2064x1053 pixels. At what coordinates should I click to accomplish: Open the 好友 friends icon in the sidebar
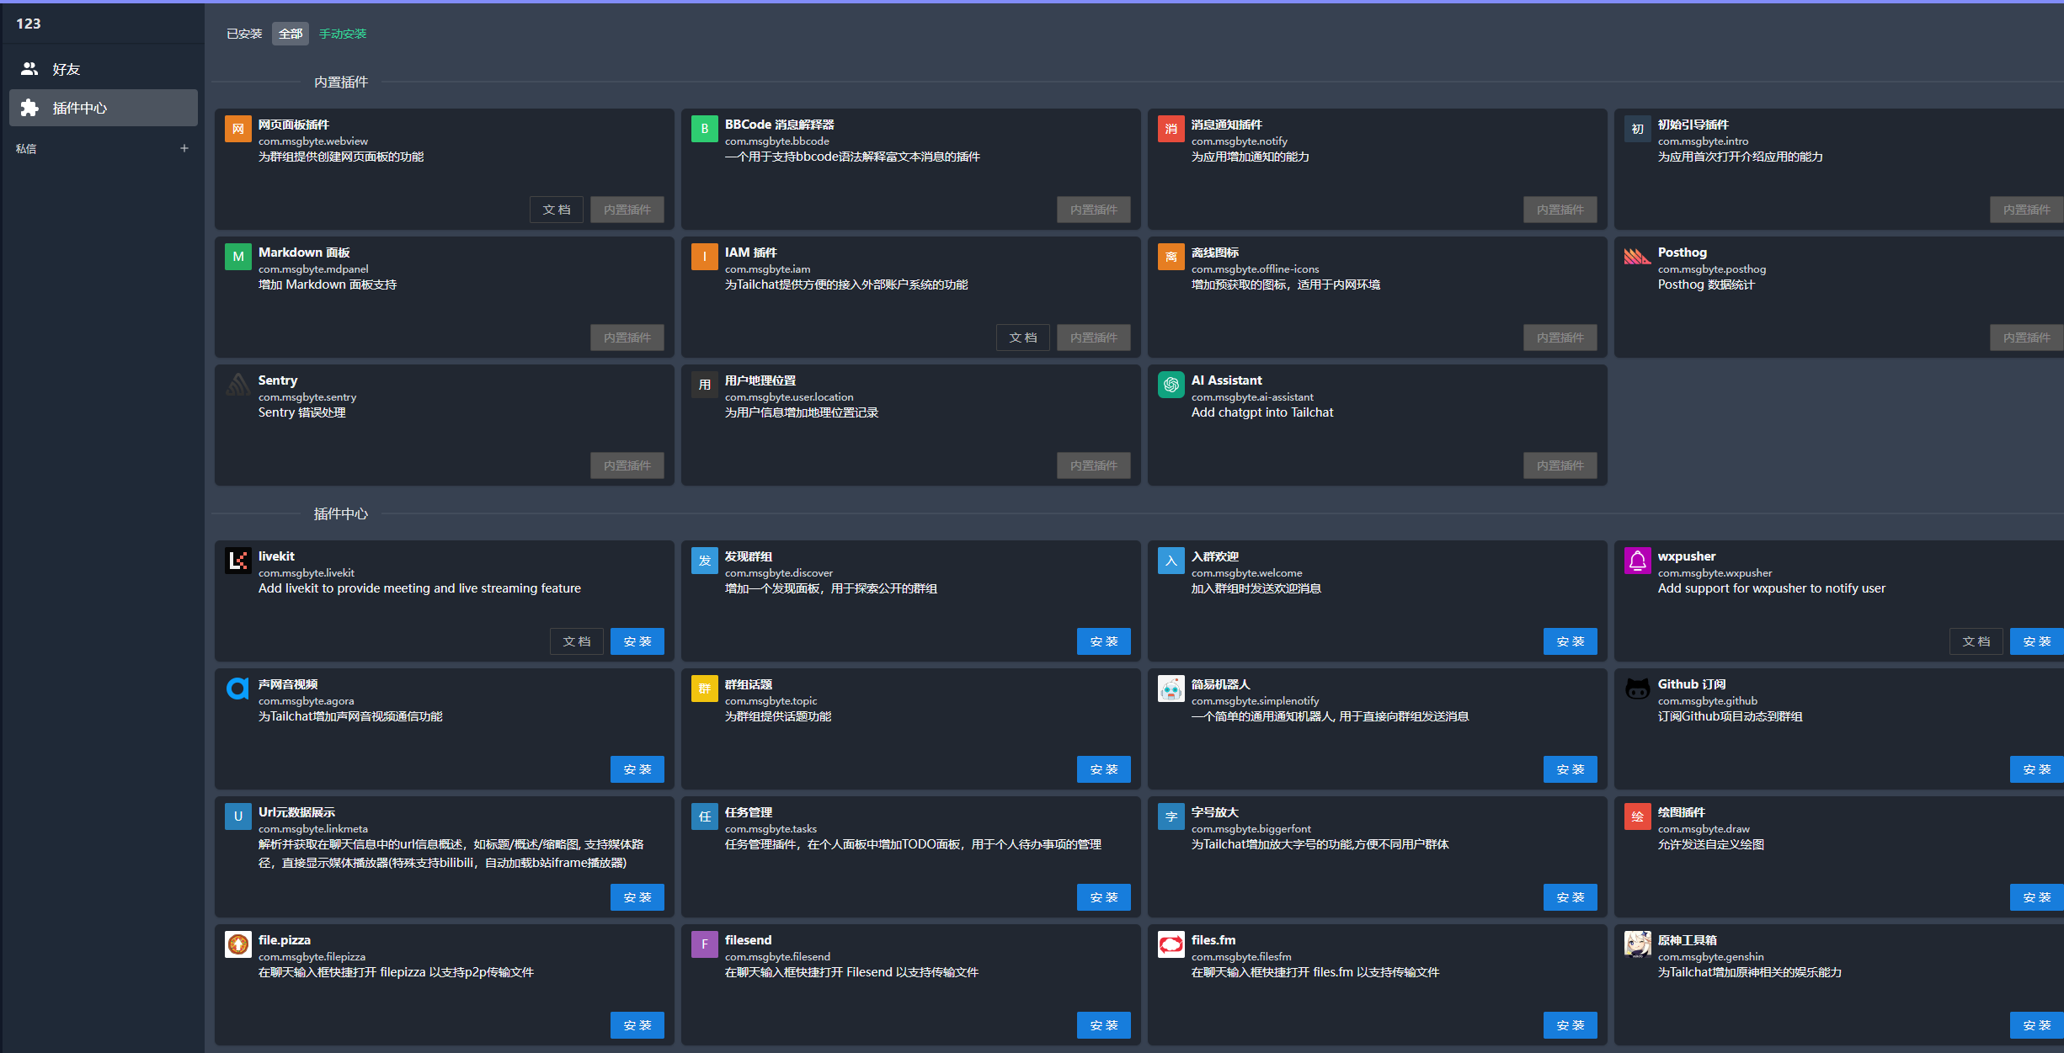(29, 69)
